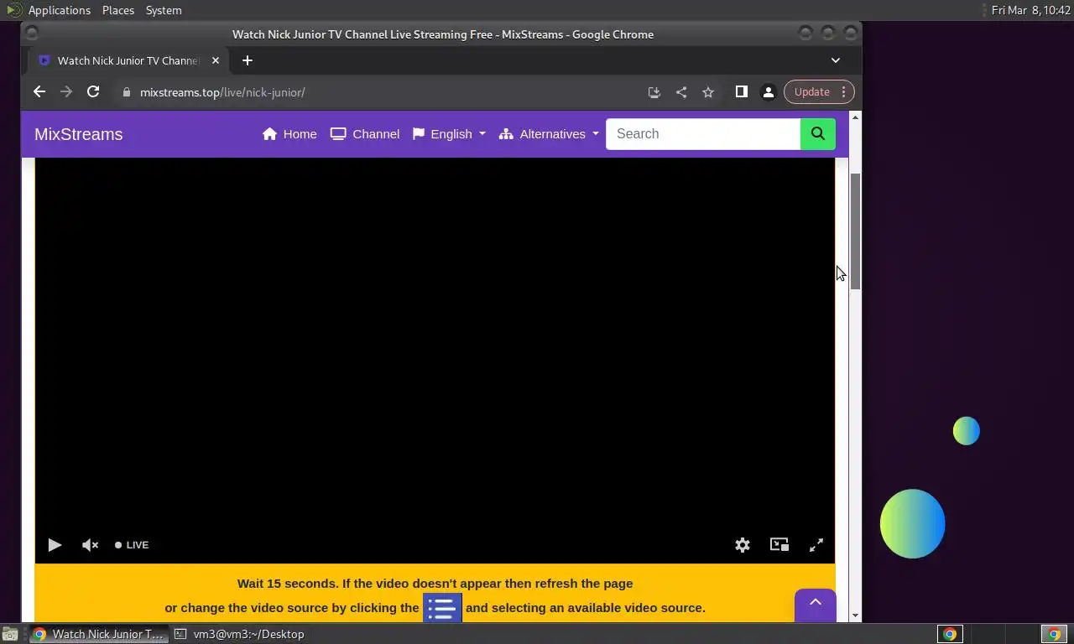The height and width of the screenshot is (644, 1074).
Task: Click the show desktop taskbar icon
Action: pyautogui.click(x=9, y=634)
